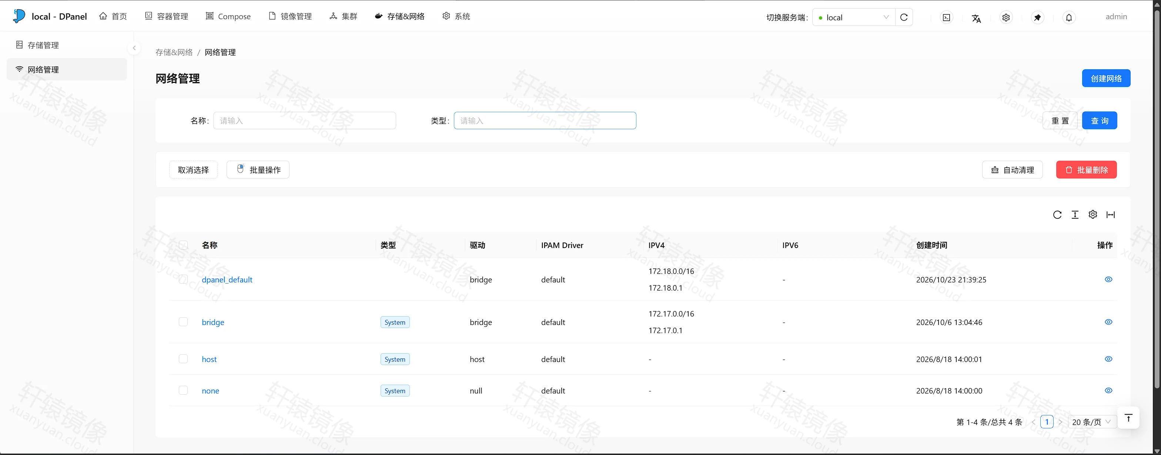Image resolution: width=1161 pixels, height=455 pixels.
Task: Change the table row density
Action: pyautogui.click(x=1075, y=214)
